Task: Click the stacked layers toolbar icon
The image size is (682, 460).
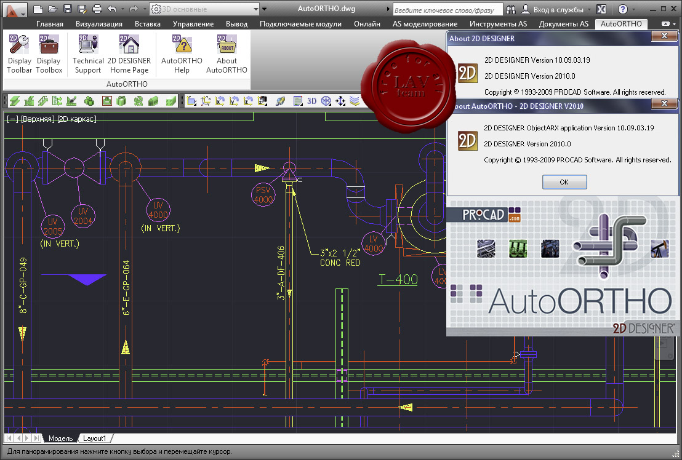Action: (355, 101)
